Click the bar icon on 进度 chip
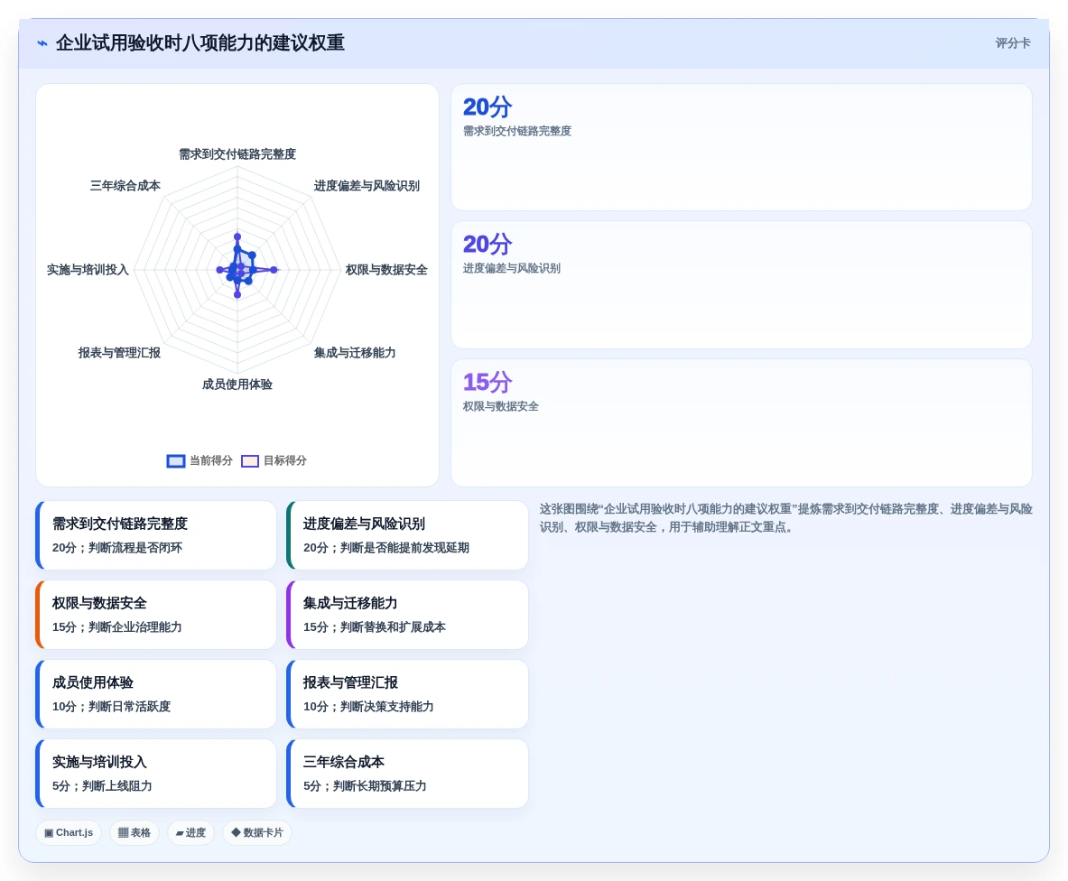 click(x=180, y=832)
